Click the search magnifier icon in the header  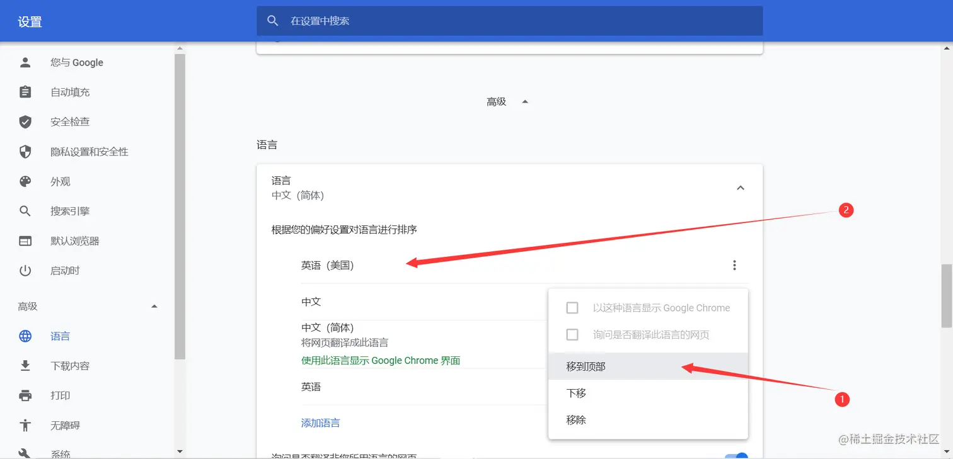pyautogui.click(x=273, y=21)
